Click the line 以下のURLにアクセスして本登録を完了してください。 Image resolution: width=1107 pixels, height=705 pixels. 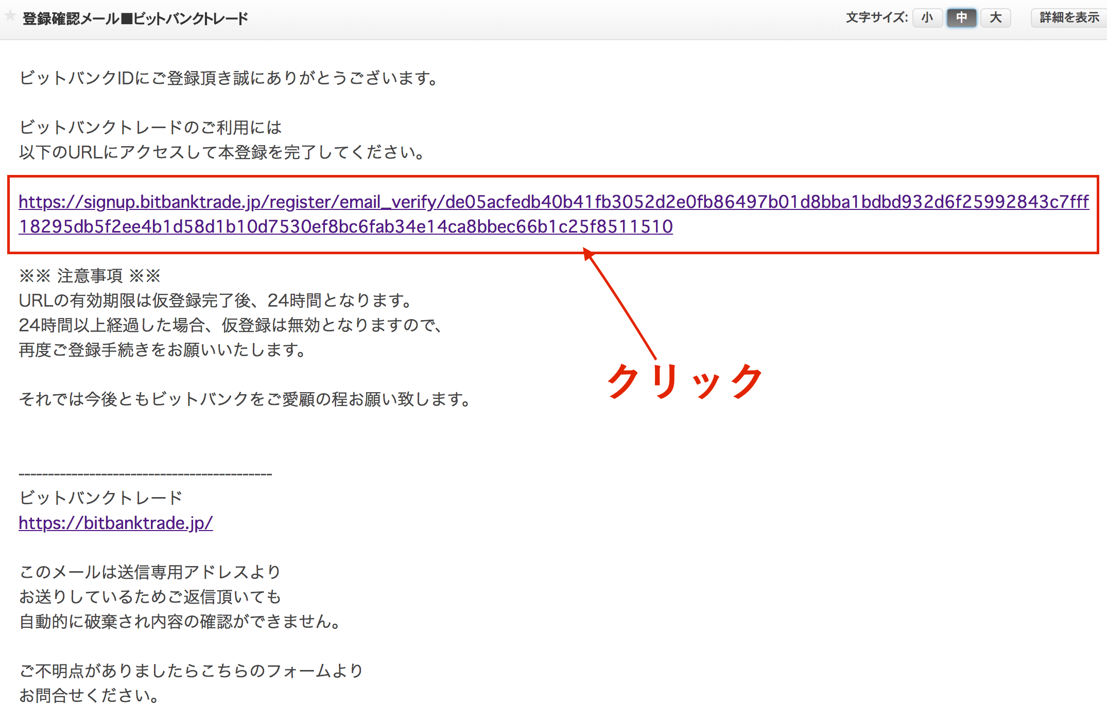click(222, 152)
